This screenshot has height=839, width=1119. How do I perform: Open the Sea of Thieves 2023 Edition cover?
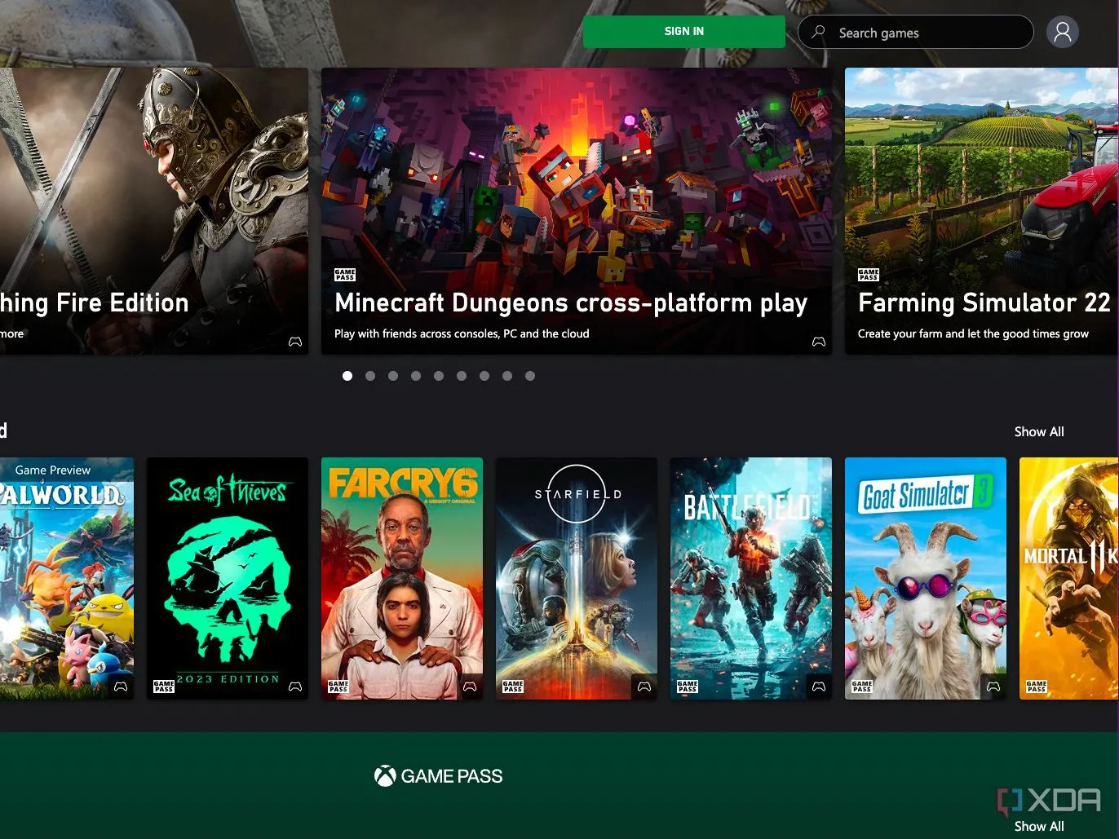pos(227,578)
